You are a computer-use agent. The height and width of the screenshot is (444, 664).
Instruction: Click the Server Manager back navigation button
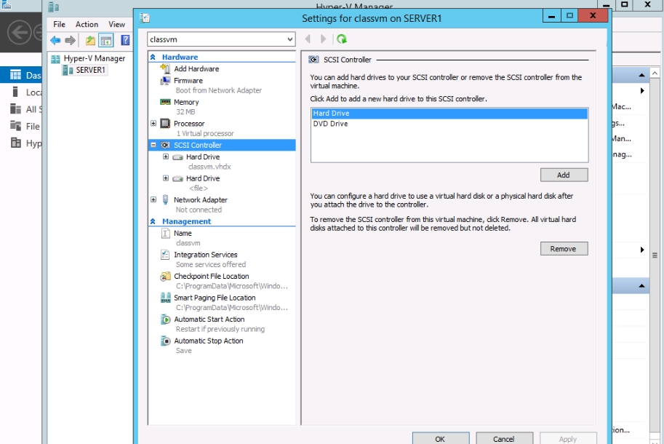point(20,32)
